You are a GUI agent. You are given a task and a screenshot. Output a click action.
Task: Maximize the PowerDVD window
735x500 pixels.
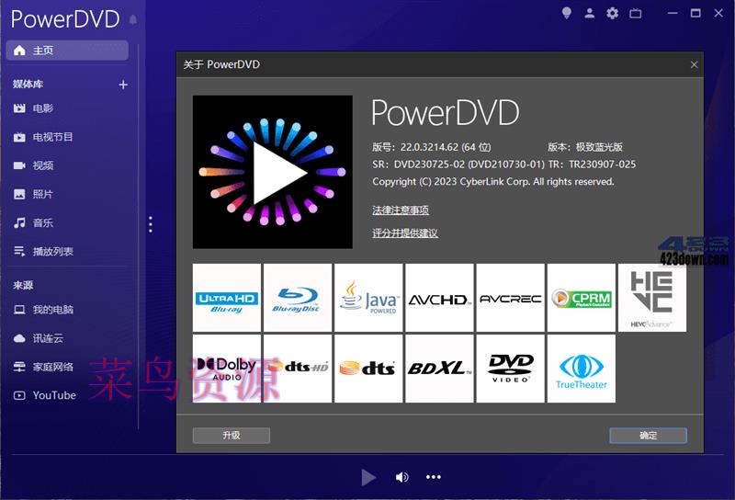point(695,13)
